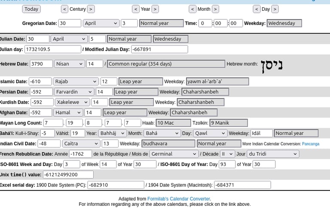330x220 pixels.
Task: Click the Indian Civil year field -48
Action: (x=49, y=144)
